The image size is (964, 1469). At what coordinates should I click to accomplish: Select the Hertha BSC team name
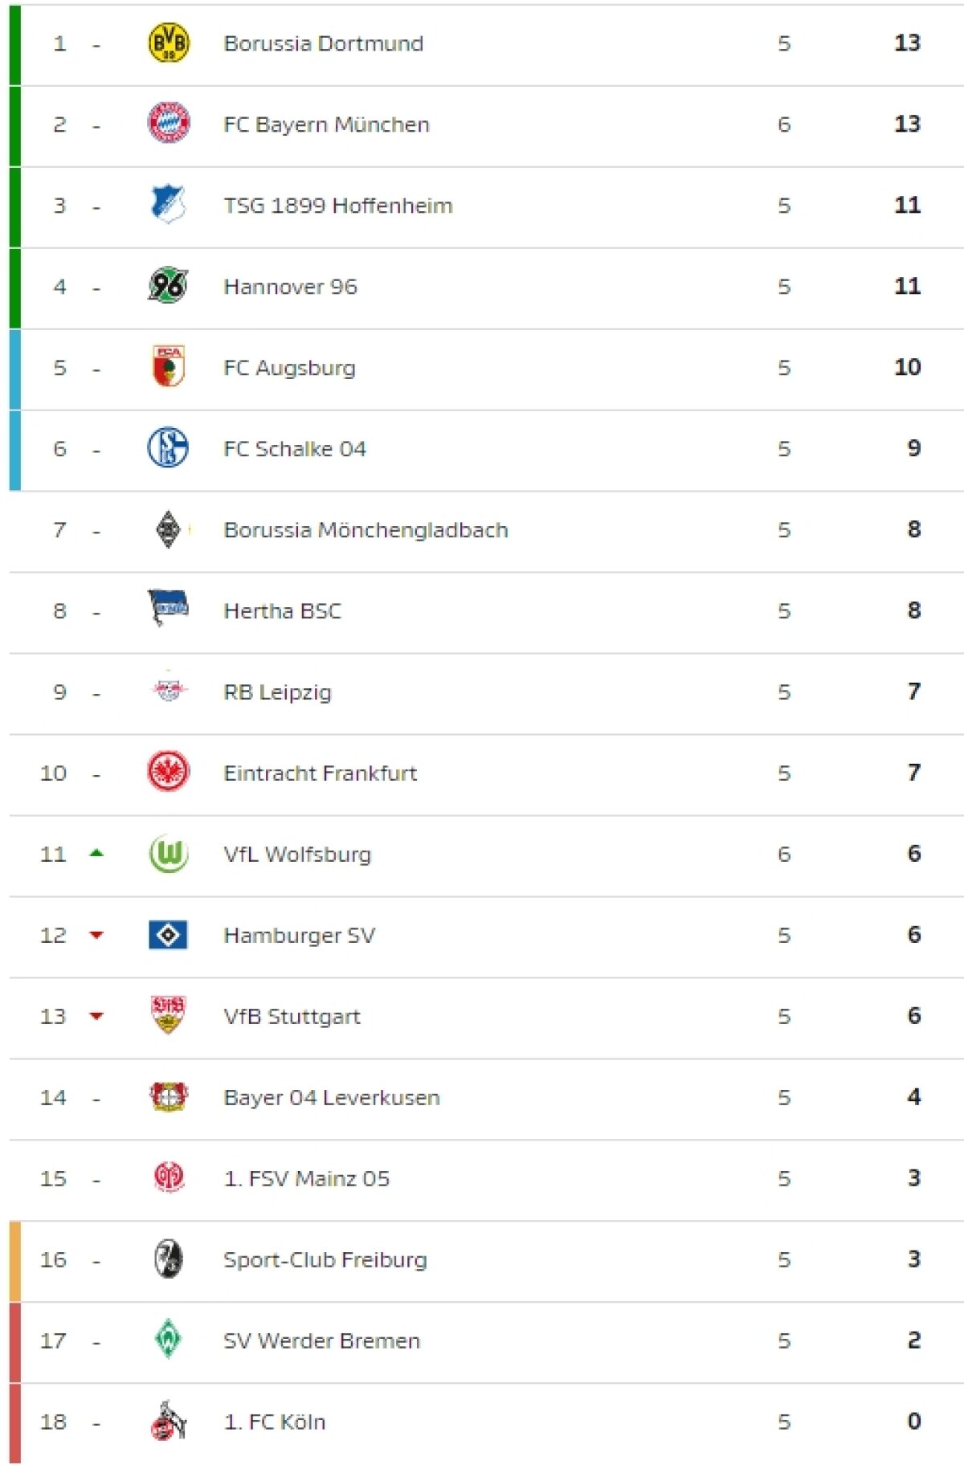pyautogui.click(x=282, y=611)
